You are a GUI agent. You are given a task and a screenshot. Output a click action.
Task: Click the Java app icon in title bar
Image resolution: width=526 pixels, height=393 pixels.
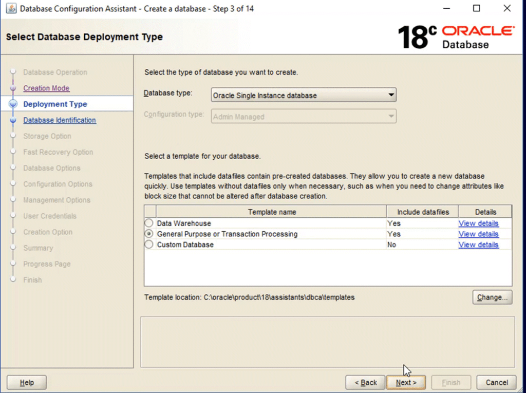click(x=11, y=8)
